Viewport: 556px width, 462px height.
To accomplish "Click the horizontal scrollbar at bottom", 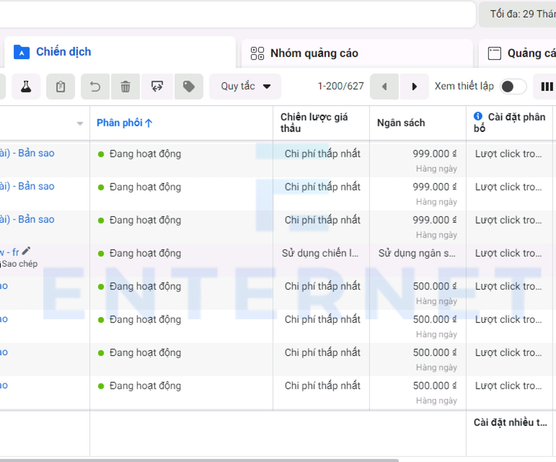I will click(x=199, y=460).
